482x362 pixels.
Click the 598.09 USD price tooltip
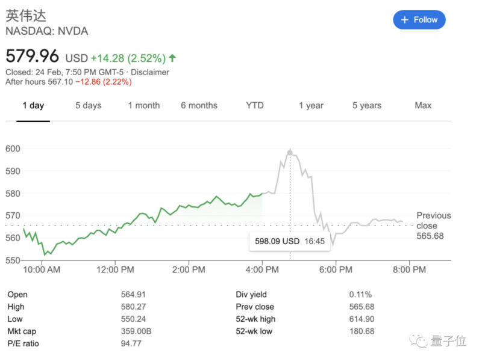pos(290,241)
